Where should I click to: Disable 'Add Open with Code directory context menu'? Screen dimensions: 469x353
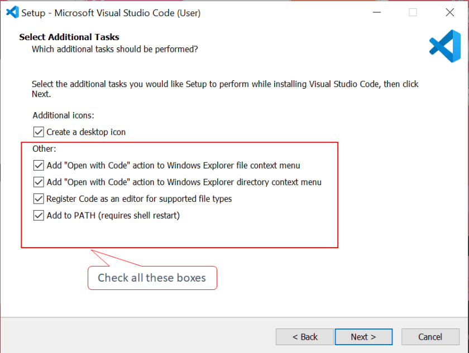(38, 182)
